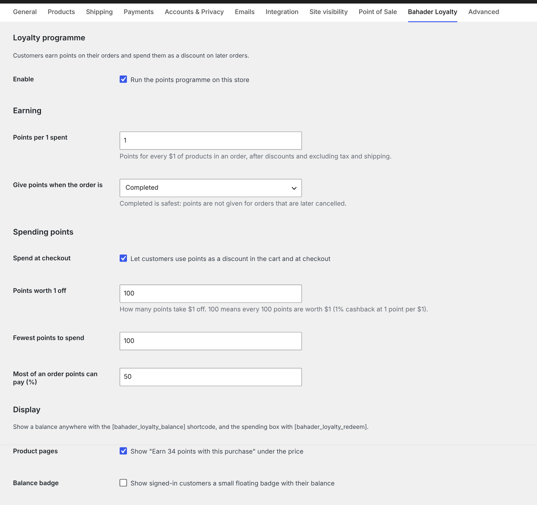Viewport: 537px width, 505px height.
Task: Click label "Show signed-in customers a small floating badge"
Action: (x=232, y=483)
